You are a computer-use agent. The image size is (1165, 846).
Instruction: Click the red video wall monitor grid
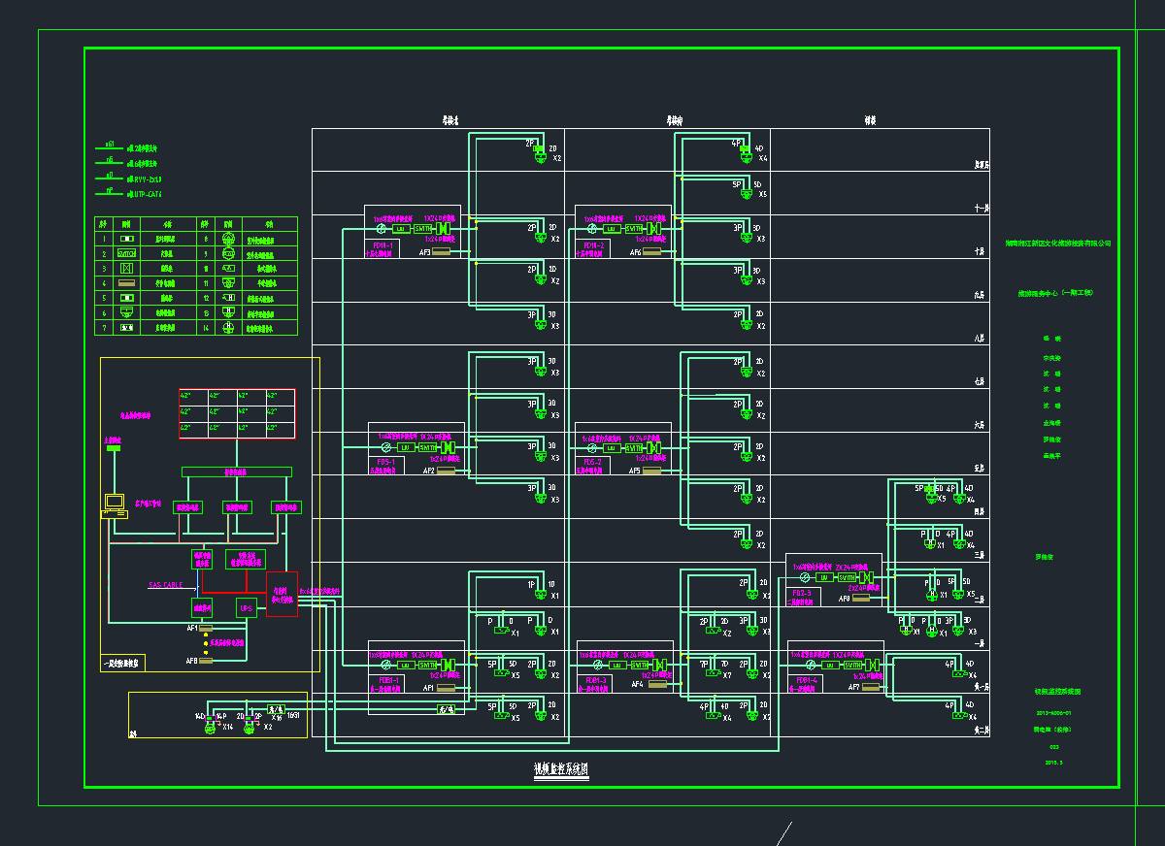click(x=237, y=413)
